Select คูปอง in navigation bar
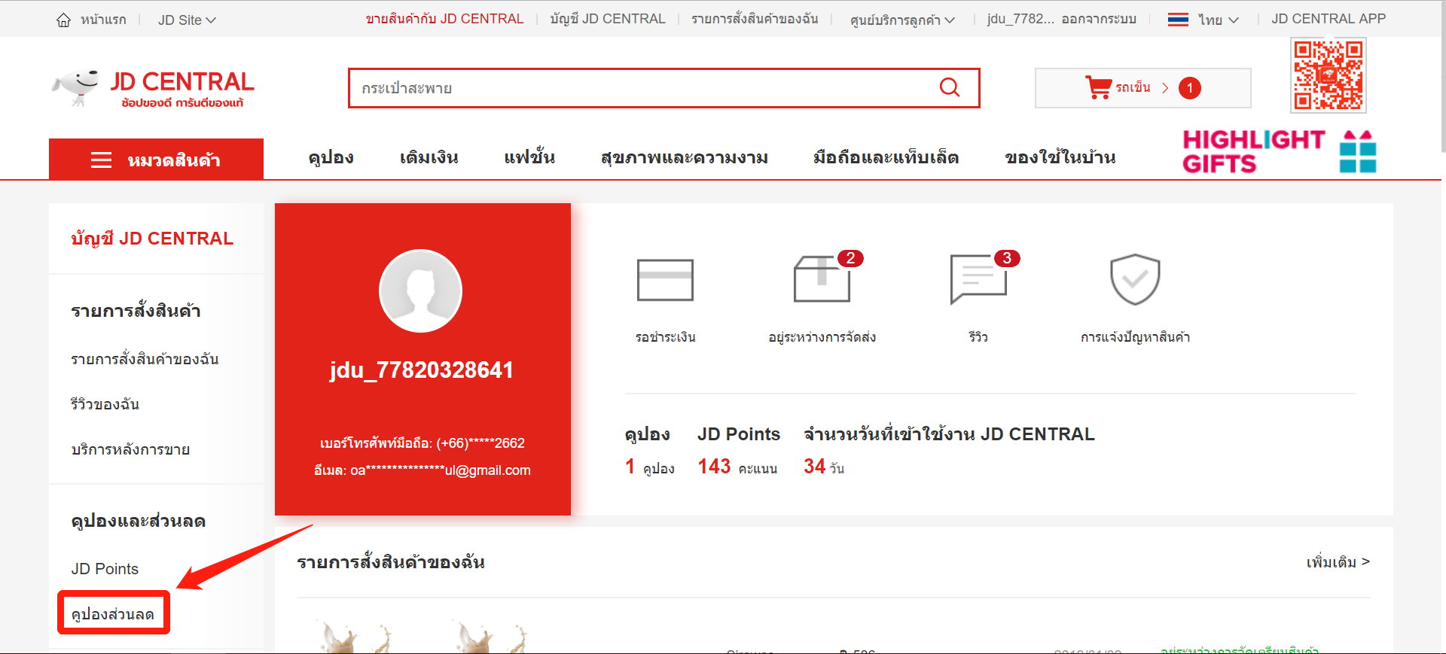The height and width of the screenshot is (654, 1446). pos(331,158)
